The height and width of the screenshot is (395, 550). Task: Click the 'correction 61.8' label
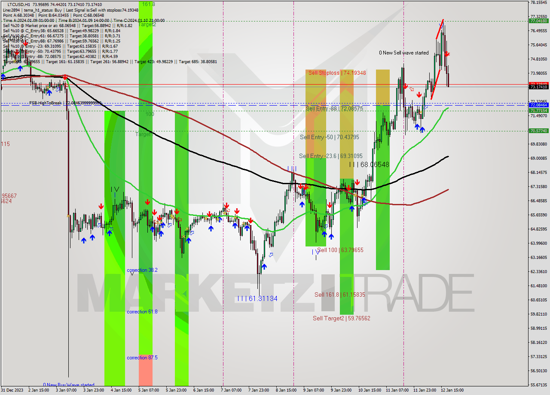(142, 312)
